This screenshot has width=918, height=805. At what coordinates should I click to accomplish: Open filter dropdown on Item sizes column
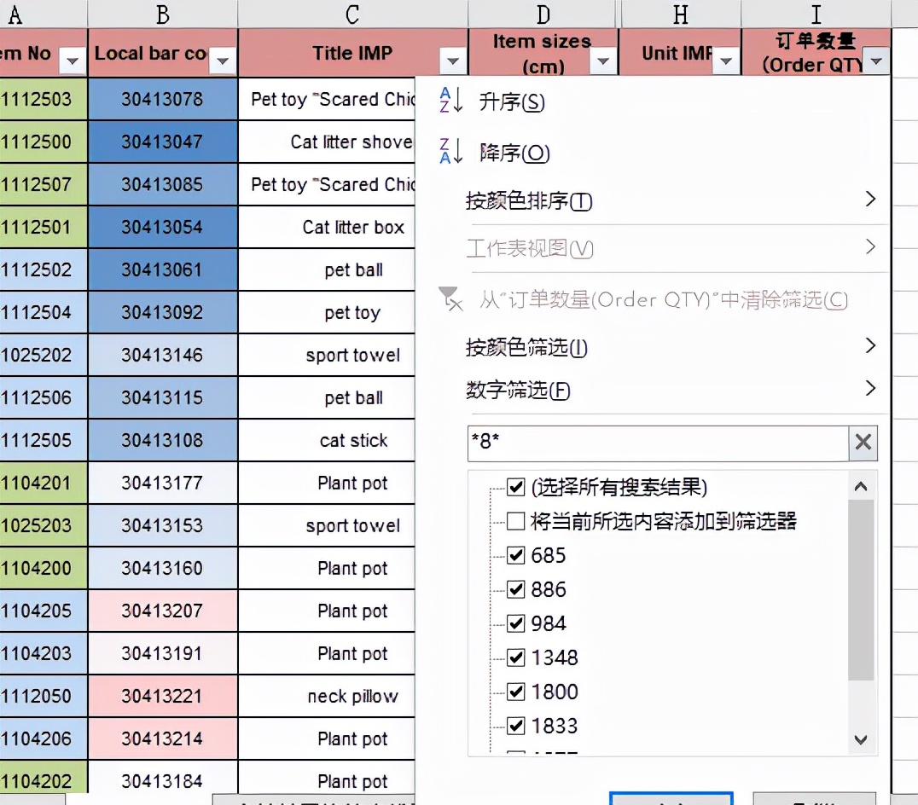coord(603,61)
